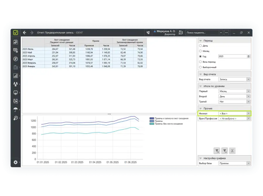Click the Меркулов А. О. user profile

pos(166,33)
